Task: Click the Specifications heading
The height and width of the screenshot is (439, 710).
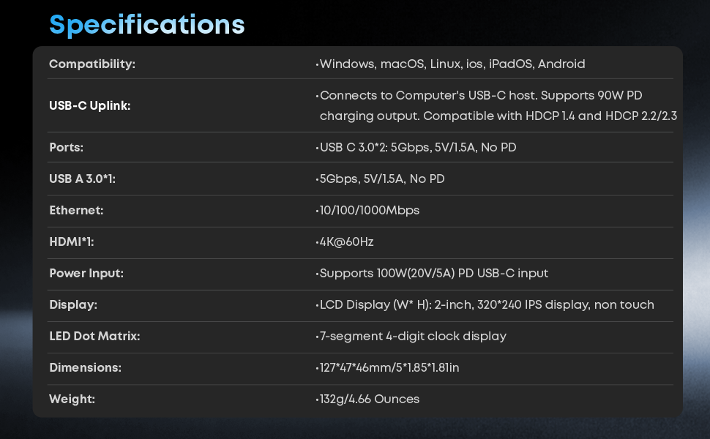Action: coord(146,24)
